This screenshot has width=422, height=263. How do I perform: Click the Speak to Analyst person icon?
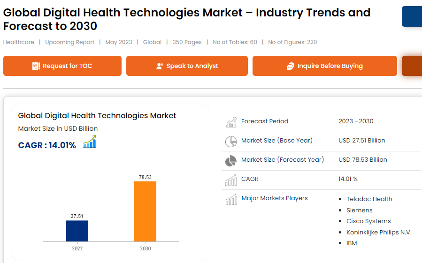pyautogui.click(x=160, y=66)
